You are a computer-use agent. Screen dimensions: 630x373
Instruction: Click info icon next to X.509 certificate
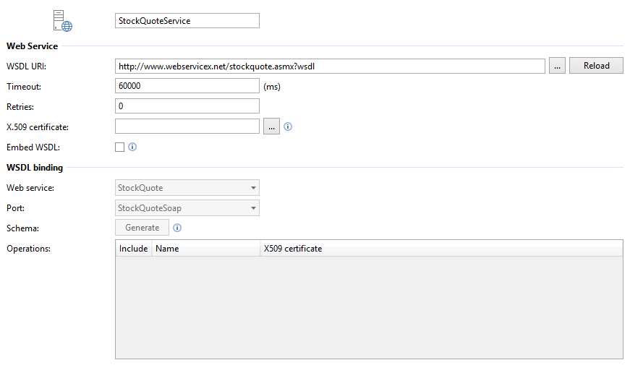[x=288, y=127]
